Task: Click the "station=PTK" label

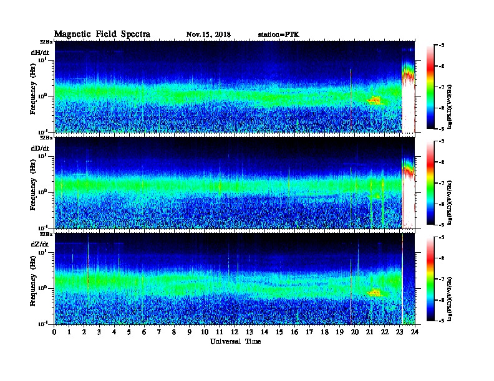Action: (x=279, y=34)
